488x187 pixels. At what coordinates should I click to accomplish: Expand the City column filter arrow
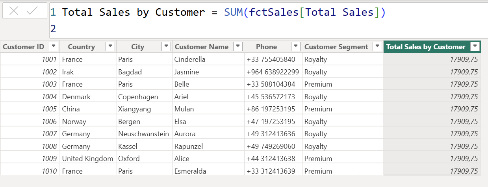click(167, 46)
